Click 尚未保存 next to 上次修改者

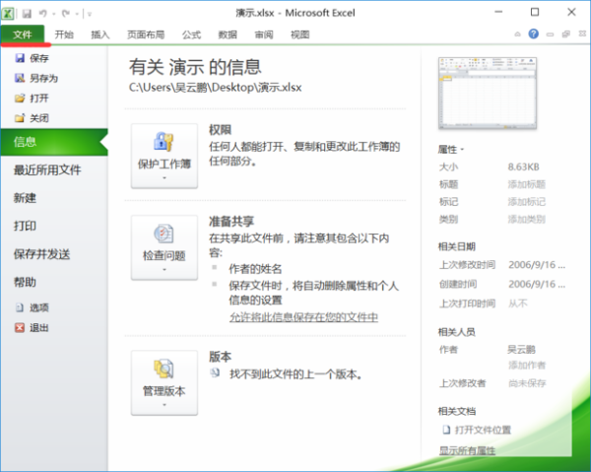pyautogui.click(x=527, y=383)
